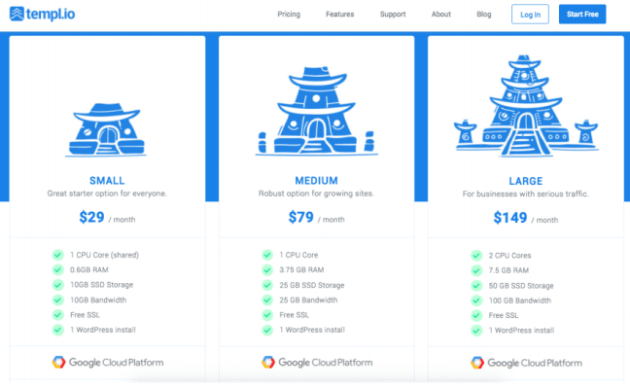The width and height of the screenshot is (630, 389).
Task: Click '7.5 GB RAM' text
Action: click(x=508, y=270)
